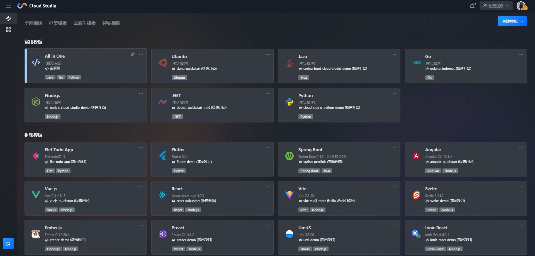
Task: Click the Cloud Studio logo
Action: tap(37, 6)
